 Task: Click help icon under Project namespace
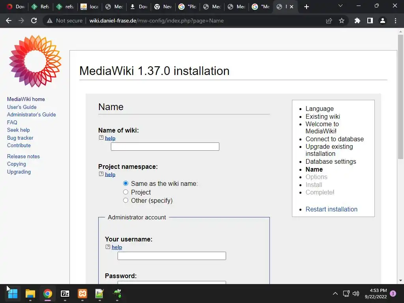(x=101, y=174)
